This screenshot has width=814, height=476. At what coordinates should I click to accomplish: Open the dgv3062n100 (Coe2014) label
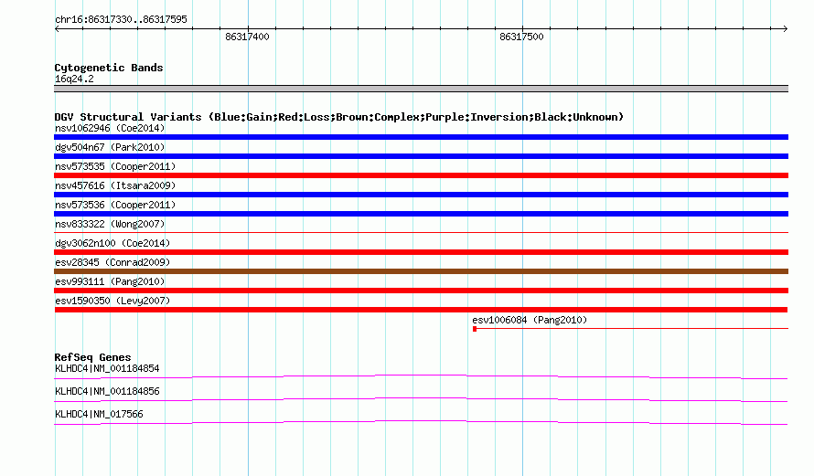[112, 243]
